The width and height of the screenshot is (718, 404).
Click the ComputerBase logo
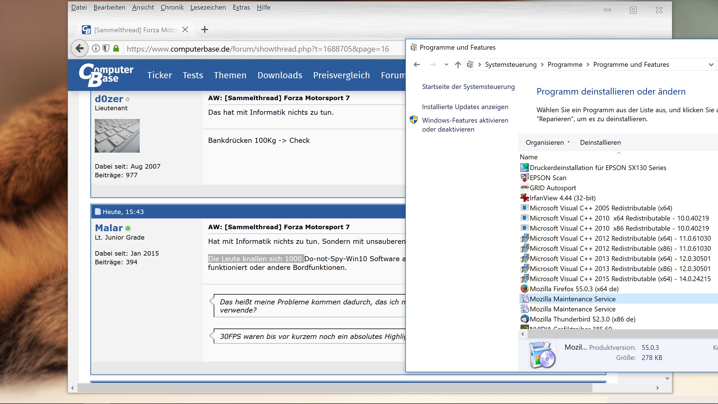click(x=106, y=75)
